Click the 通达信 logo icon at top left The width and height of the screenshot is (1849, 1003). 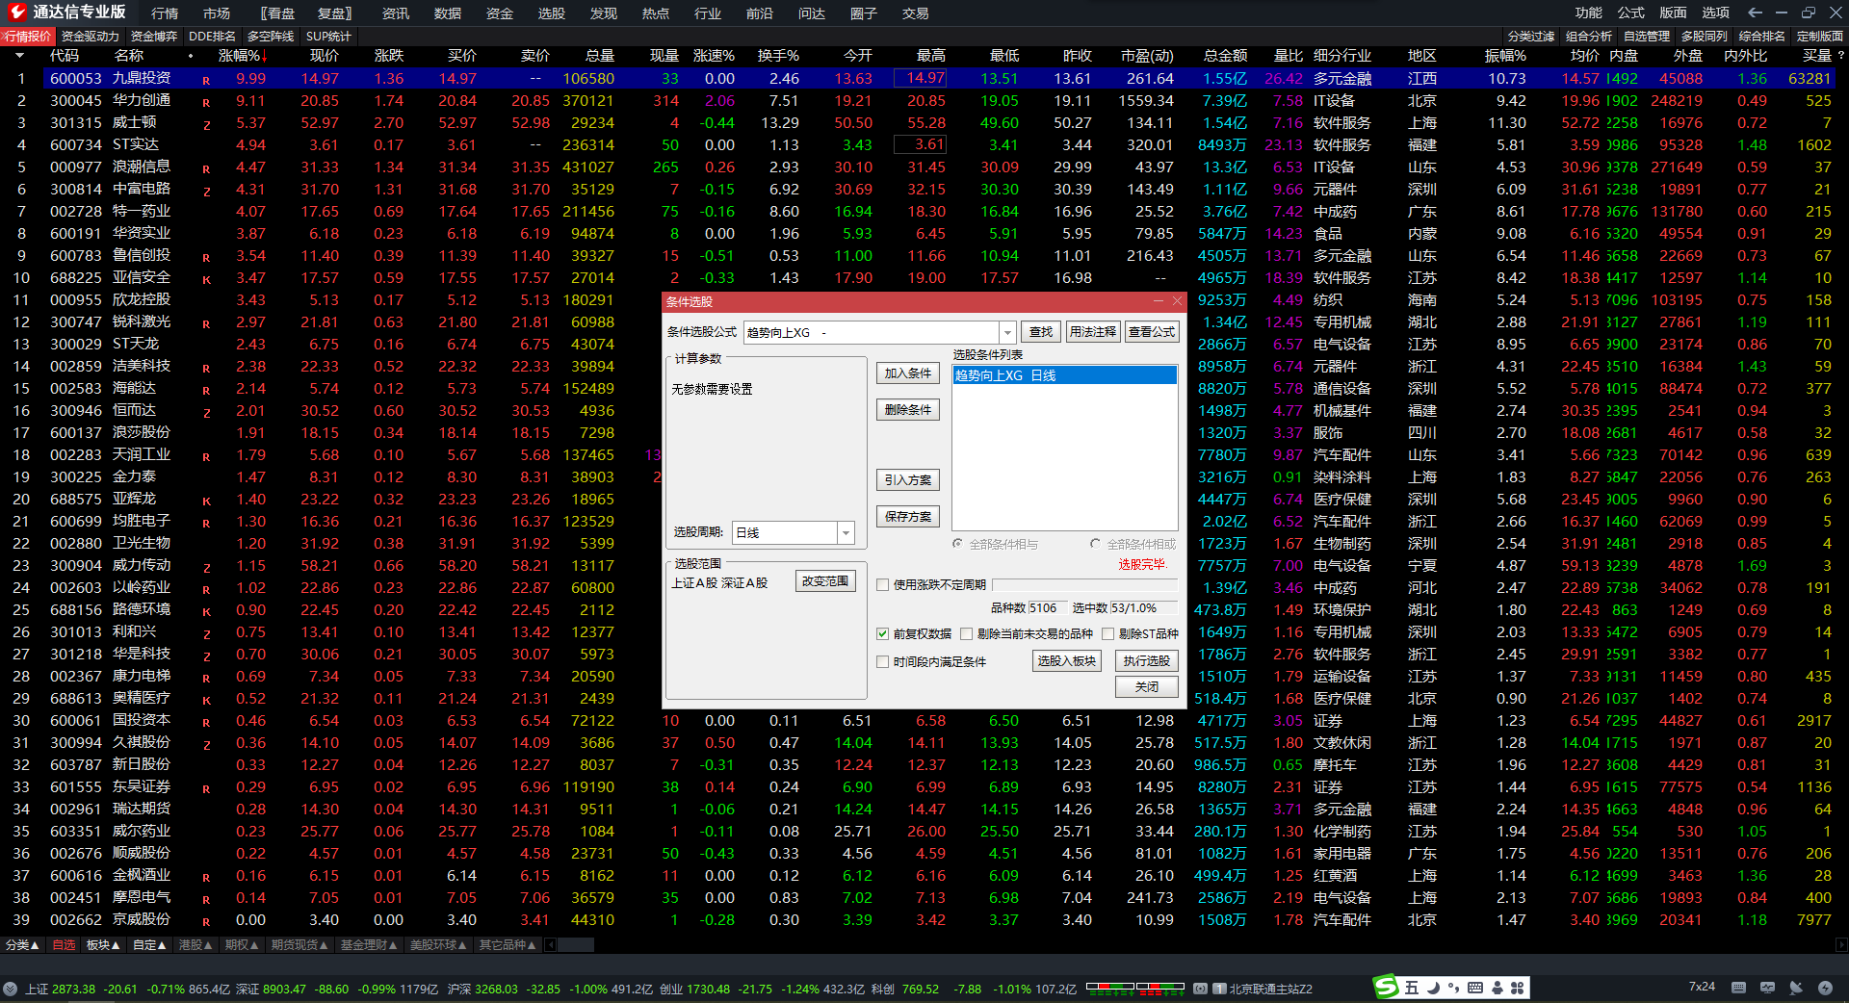(x=16, y=13)
